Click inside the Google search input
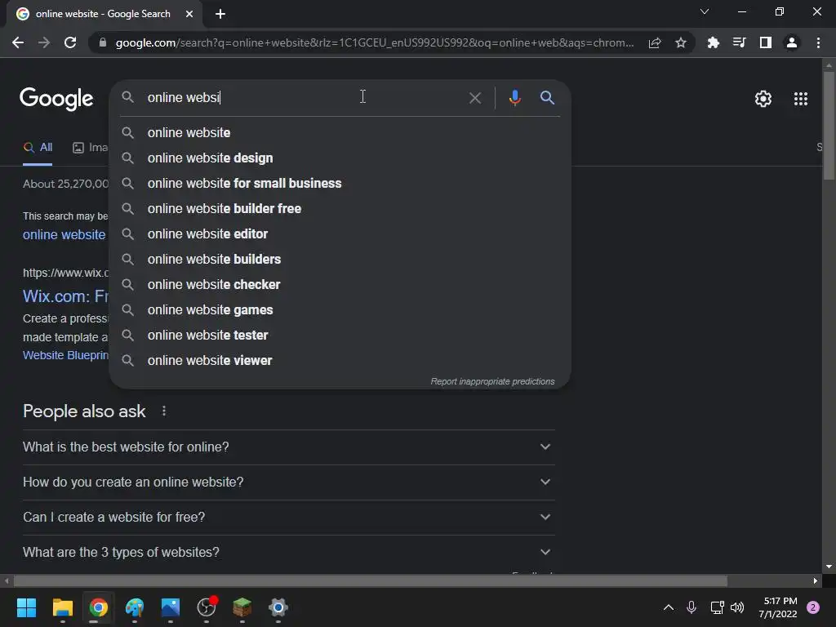 [x=304, y=98]
